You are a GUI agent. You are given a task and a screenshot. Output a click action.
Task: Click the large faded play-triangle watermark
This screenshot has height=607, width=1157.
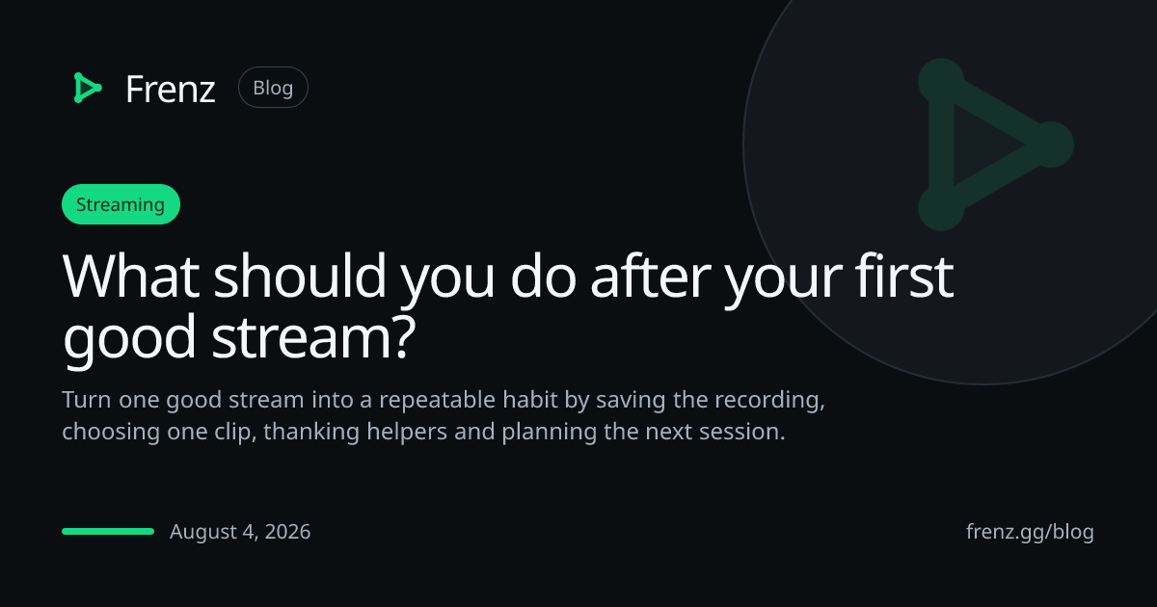click(x=995, y=145)
